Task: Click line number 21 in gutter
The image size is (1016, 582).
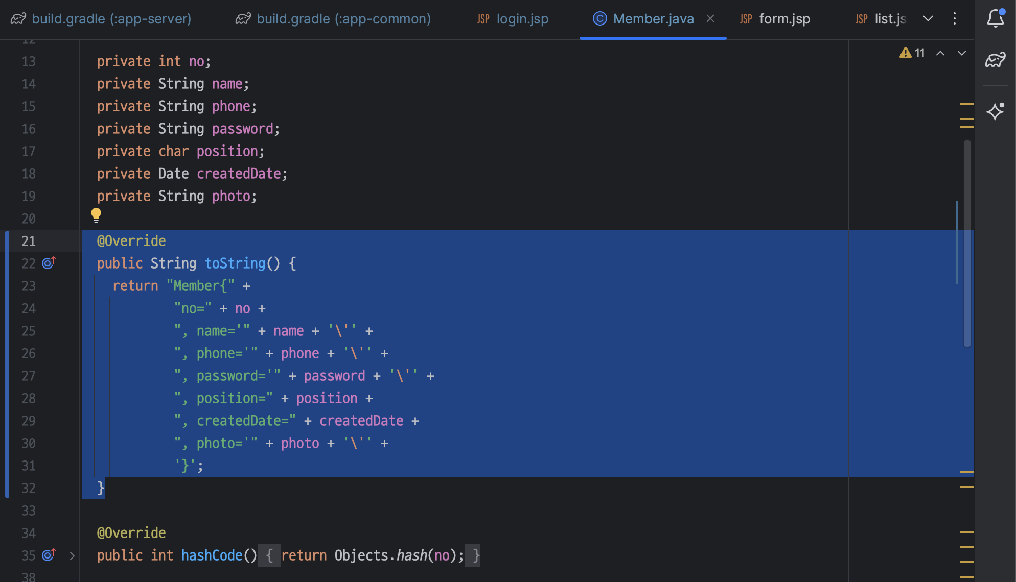Action: coord(29,241)
